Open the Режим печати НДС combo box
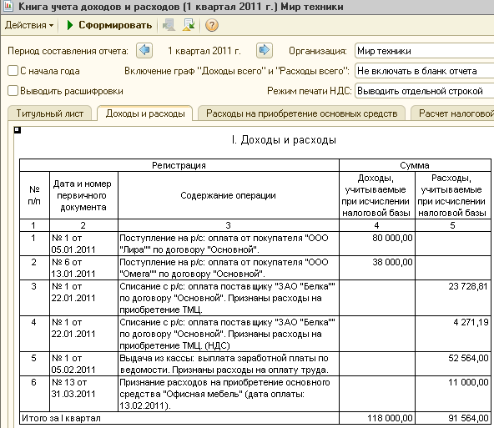This screenshot has height=428, width=494. [x=424, y=91]
